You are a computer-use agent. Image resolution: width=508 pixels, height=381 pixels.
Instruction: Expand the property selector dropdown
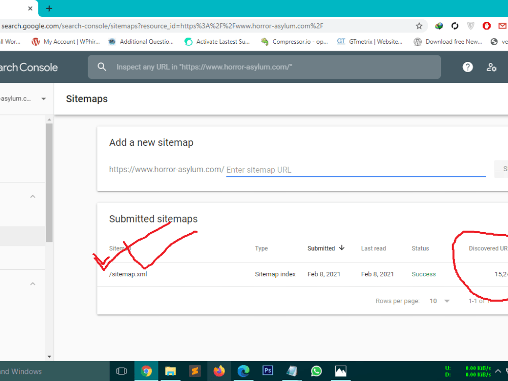[x=43, y=99]
